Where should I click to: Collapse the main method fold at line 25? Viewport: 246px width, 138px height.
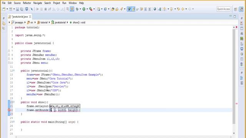pyautogui.click(x=14, y=122)
